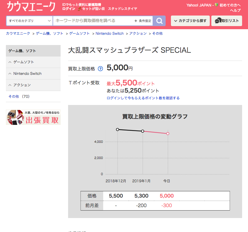
Task: Open the カテゴリから探す dropdown button
Action: tap(190, 21)
